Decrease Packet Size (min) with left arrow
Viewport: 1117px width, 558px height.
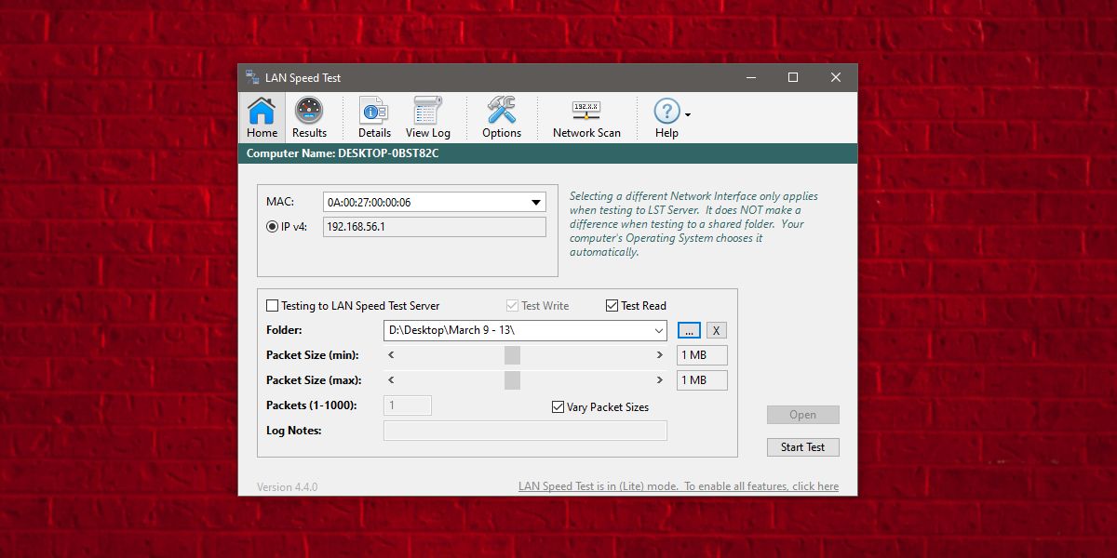click(x=391, y=355)
